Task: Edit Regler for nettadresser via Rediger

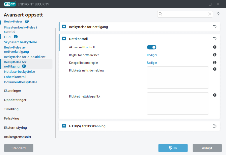Action: (152, 55)
